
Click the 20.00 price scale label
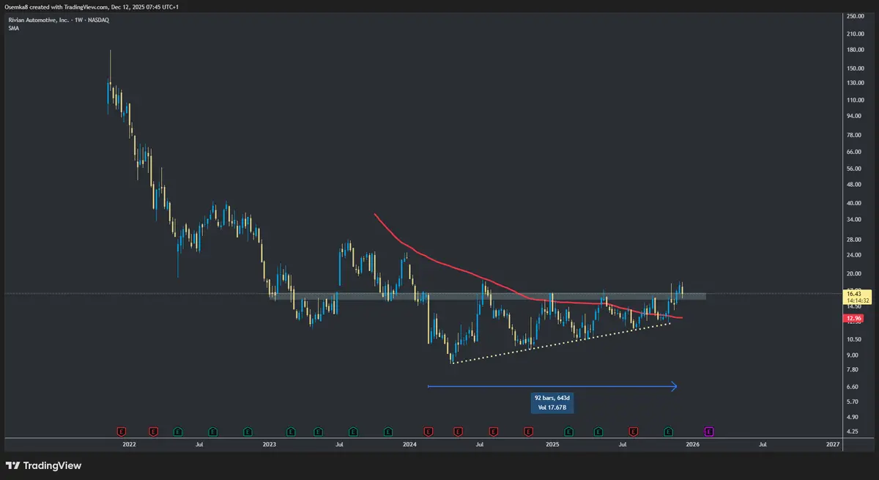pos(854,274)
